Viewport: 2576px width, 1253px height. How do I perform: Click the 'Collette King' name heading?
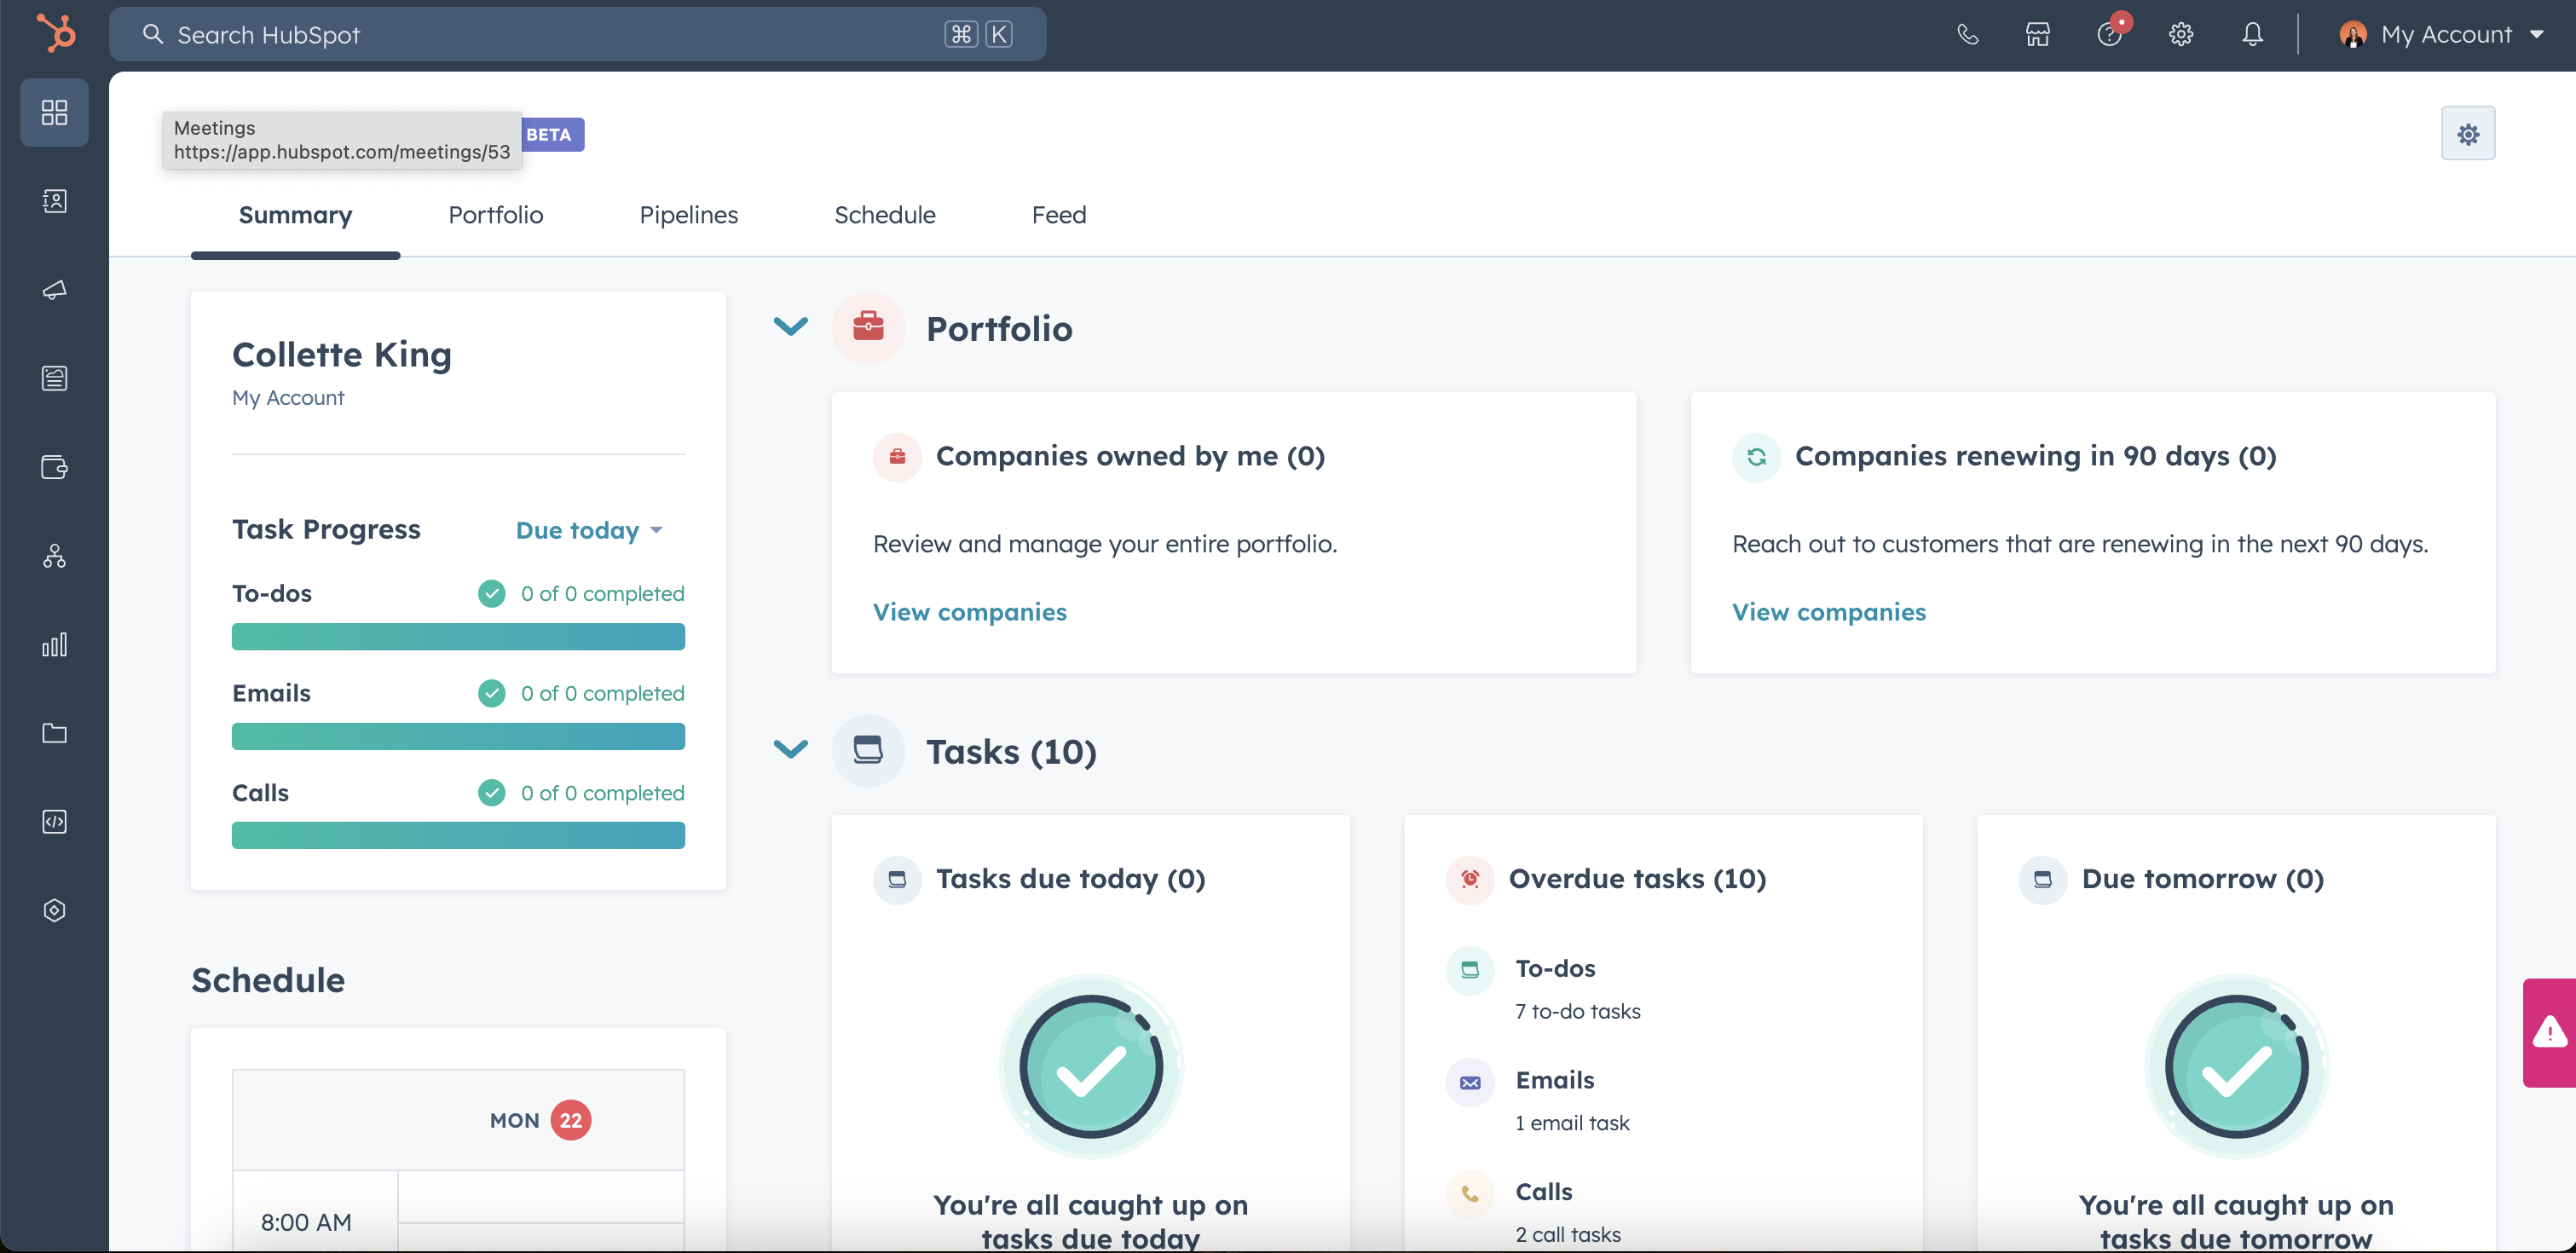[341, 355]
